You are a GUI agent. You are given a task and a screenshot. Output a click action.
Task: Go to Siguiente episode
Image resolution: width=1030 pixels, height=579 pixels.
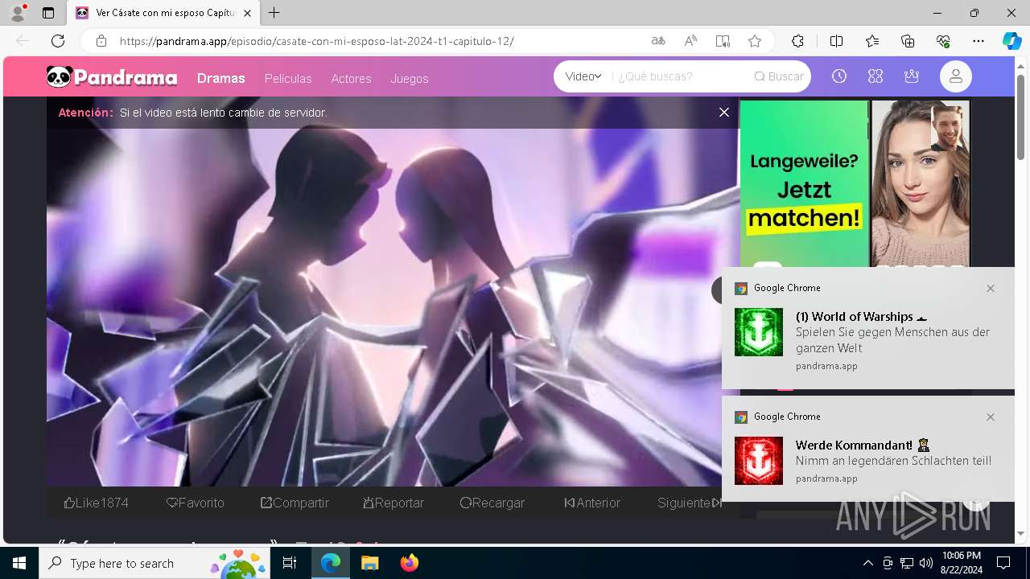coord(690,503)
